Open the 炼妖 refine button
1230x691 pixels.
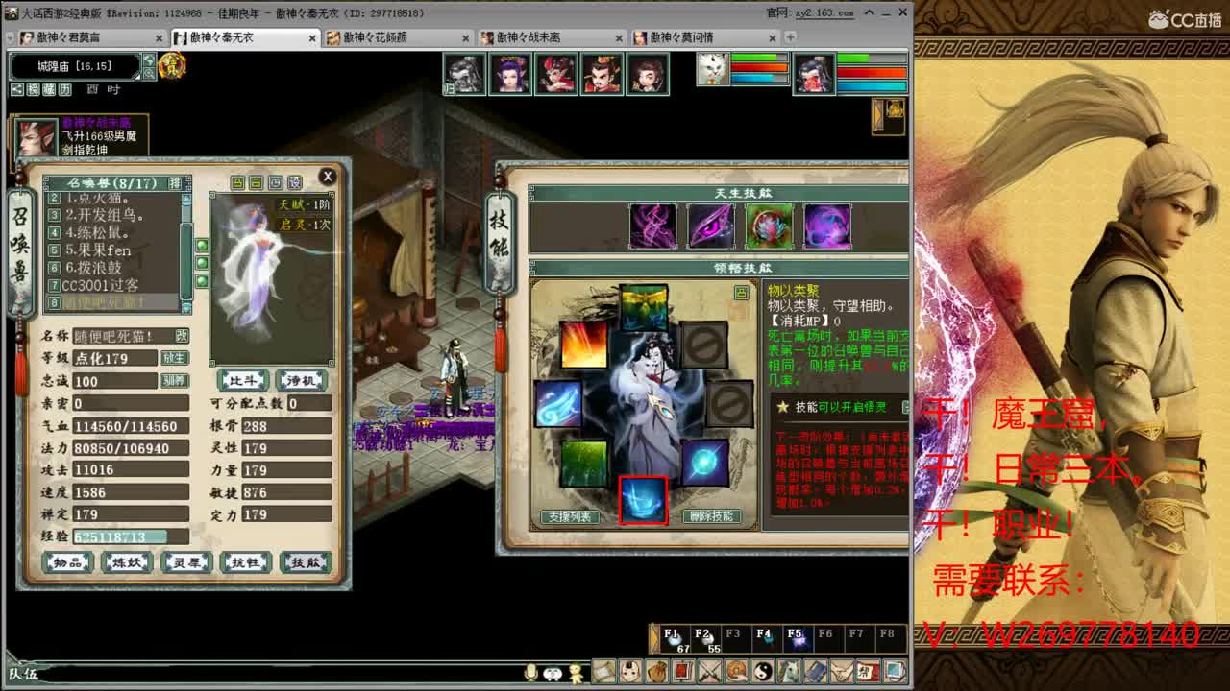click(x=127, y=562)
